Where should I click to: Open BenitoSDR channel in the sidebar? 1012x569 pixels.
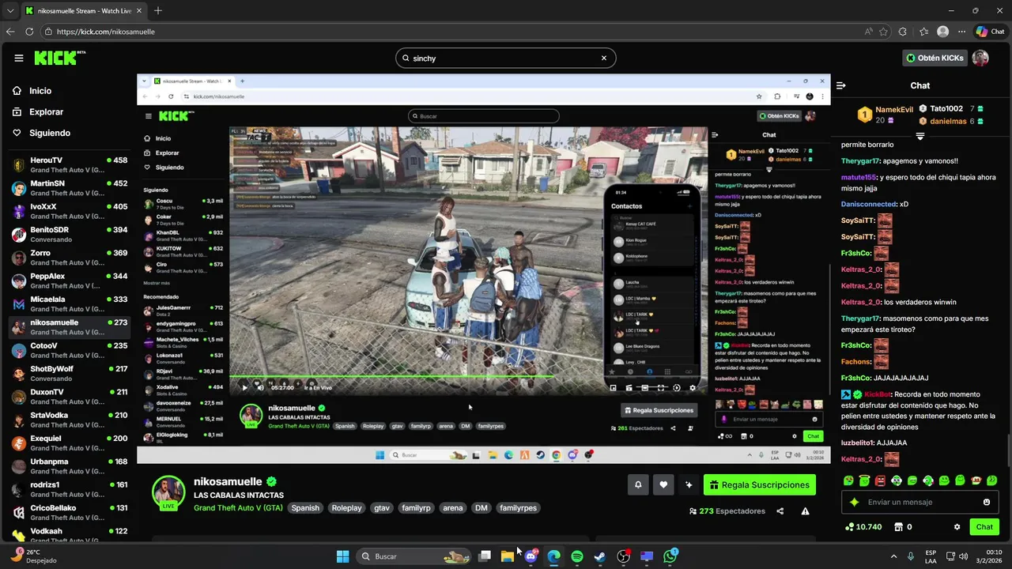coord(69,235)
